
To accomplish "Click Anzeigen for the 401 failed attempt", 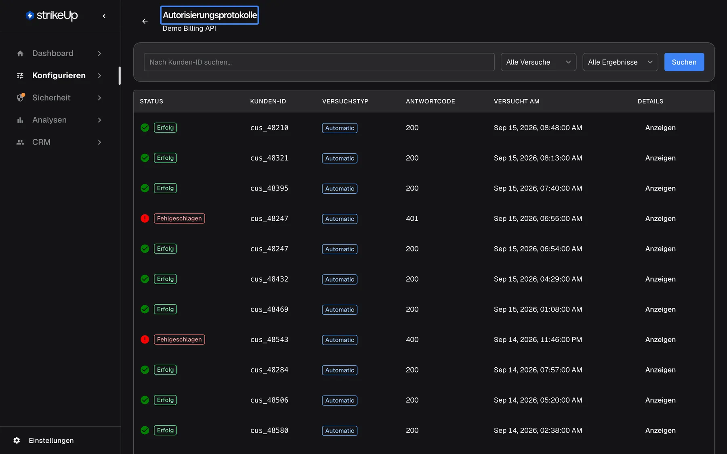I will point(660,218).
